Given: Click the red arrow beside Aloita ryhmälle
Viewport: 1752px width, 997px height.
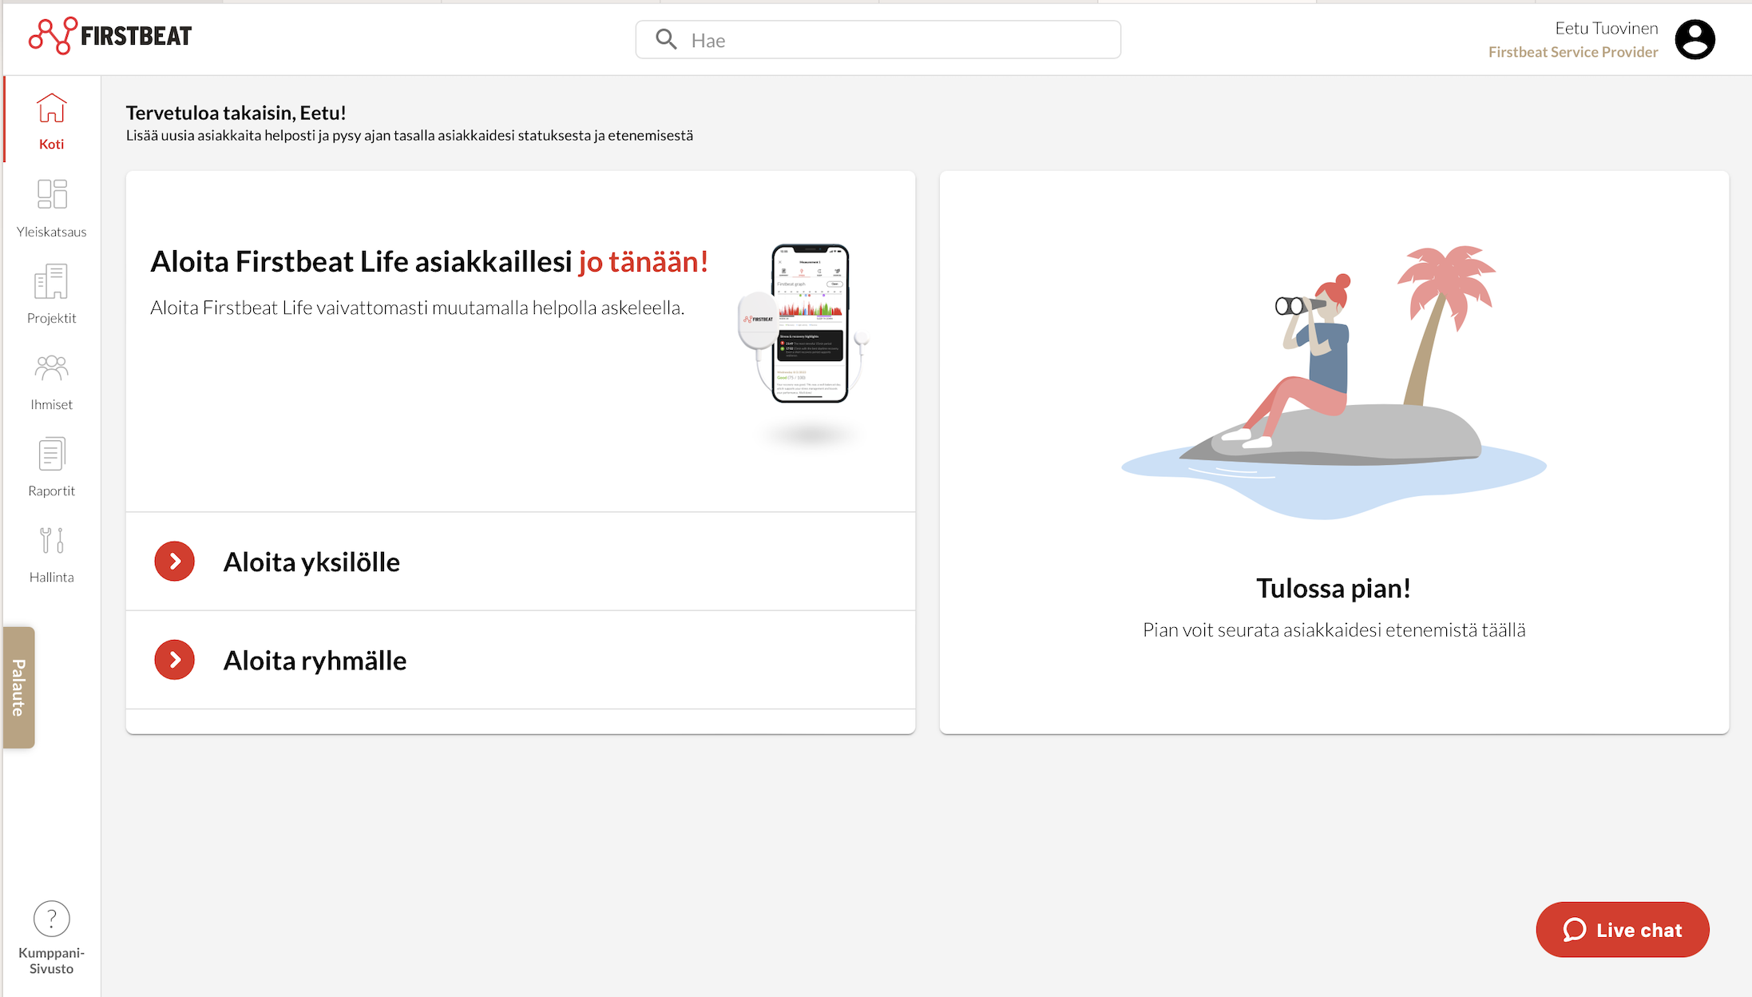Looking at the screenshot, I should 175,660.
